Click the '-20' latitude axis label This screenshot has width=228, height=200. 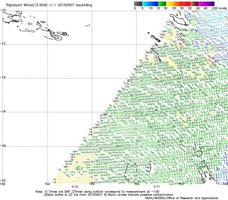coord(3,180)
